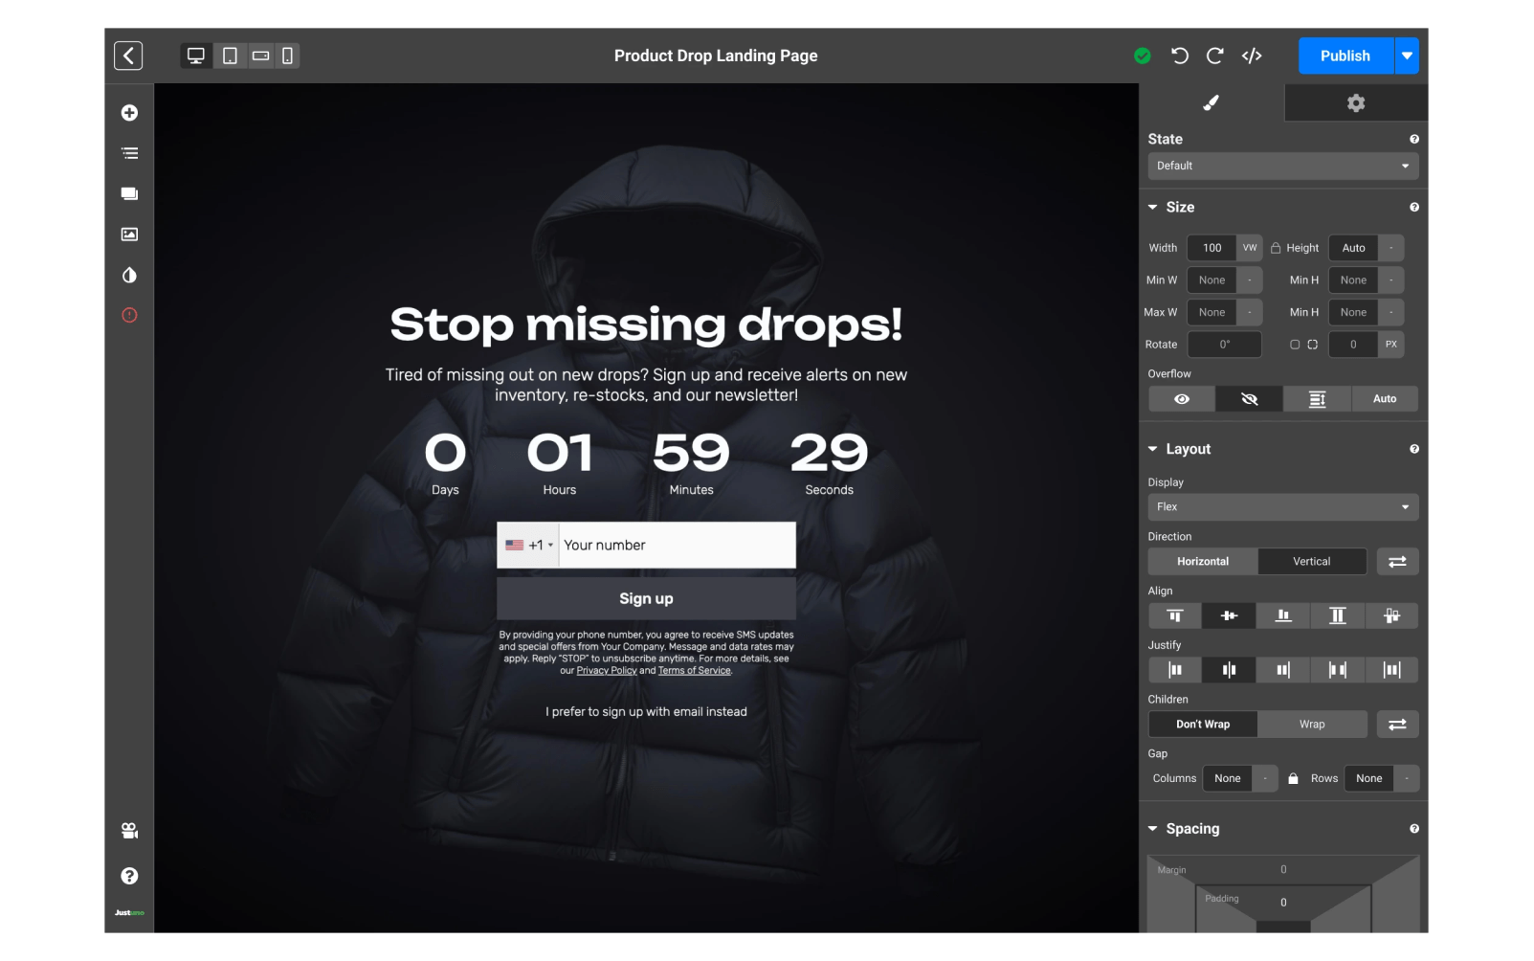Click the Width value input field
Viewport: 1534px width, 961px height.
[1212, 248]
